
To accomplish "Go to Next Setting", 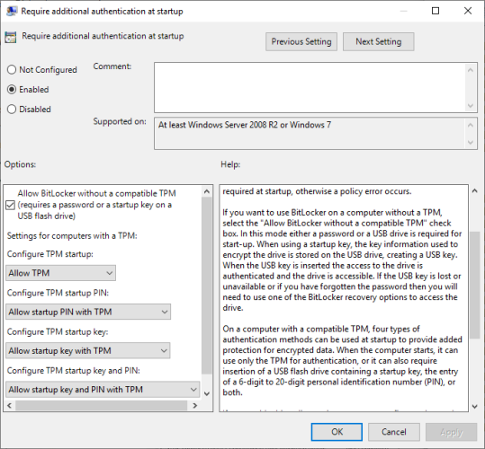I will pyautogui.click(x=378, y=41).
